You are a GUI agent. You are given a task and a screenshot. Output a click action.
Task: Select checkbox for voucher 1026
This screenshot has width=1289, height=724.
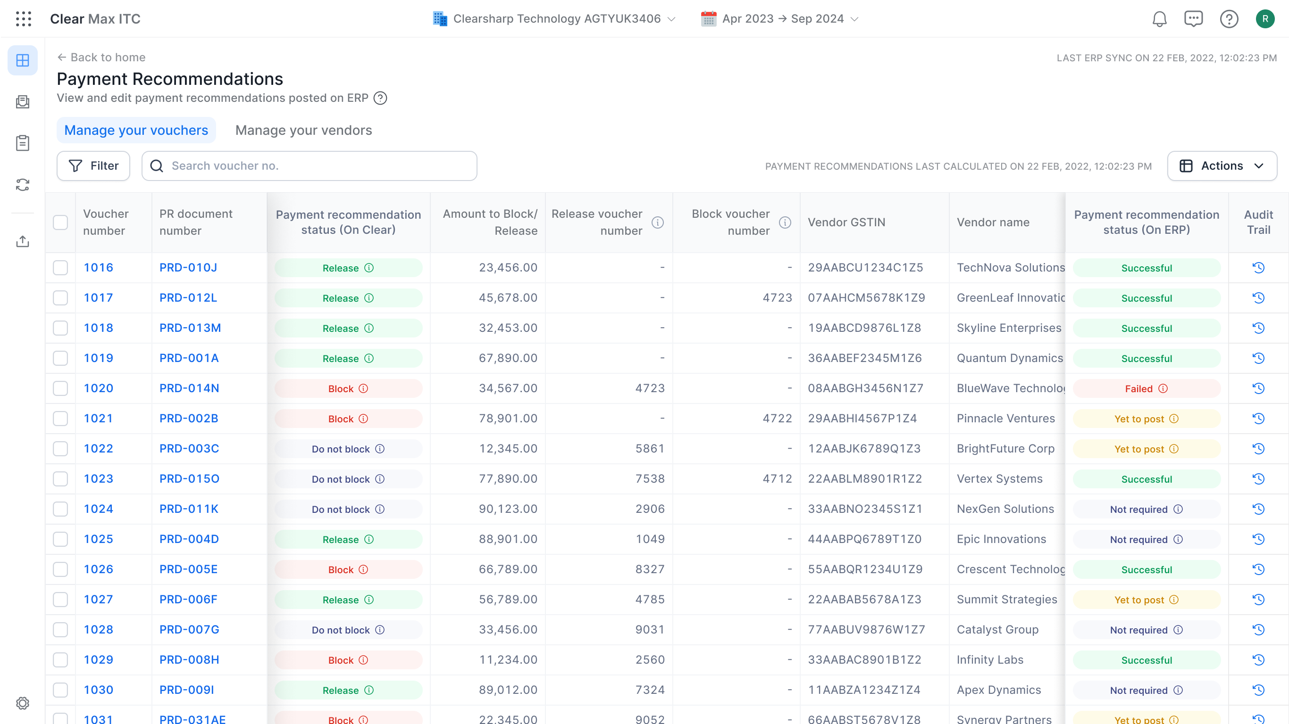(x=60, y=569)
